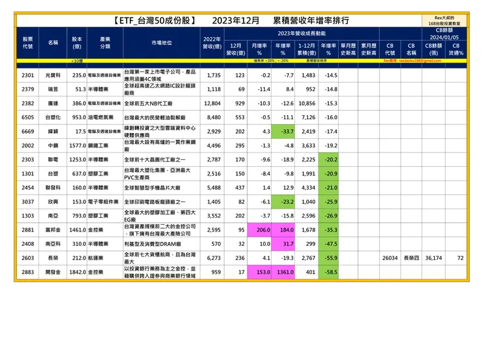Click the CB代號 column header
The height and width of the screenshot is (341, 483).
(x=390, y=50)
